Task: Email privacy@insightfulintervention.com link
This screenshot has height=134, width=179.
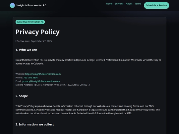Action: pyautogui.click(x=41, y=81)
